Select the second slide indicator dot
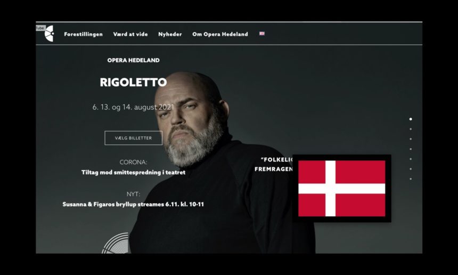 [x=411, y=129]
